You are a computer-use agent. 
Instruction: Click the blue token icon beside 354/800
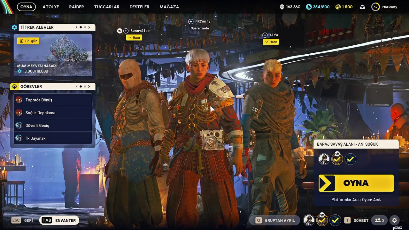point(309,7)
